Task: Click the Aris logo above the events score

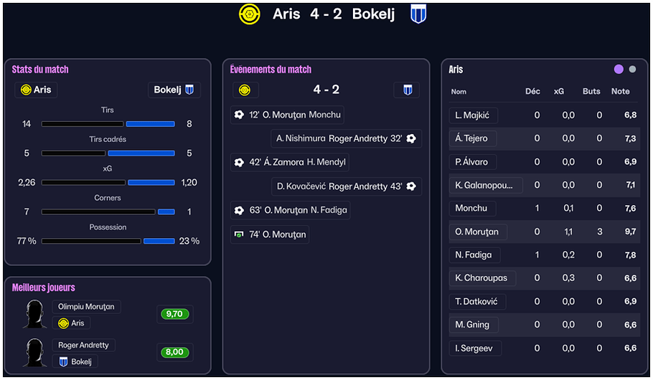Action: pos(245,90)
